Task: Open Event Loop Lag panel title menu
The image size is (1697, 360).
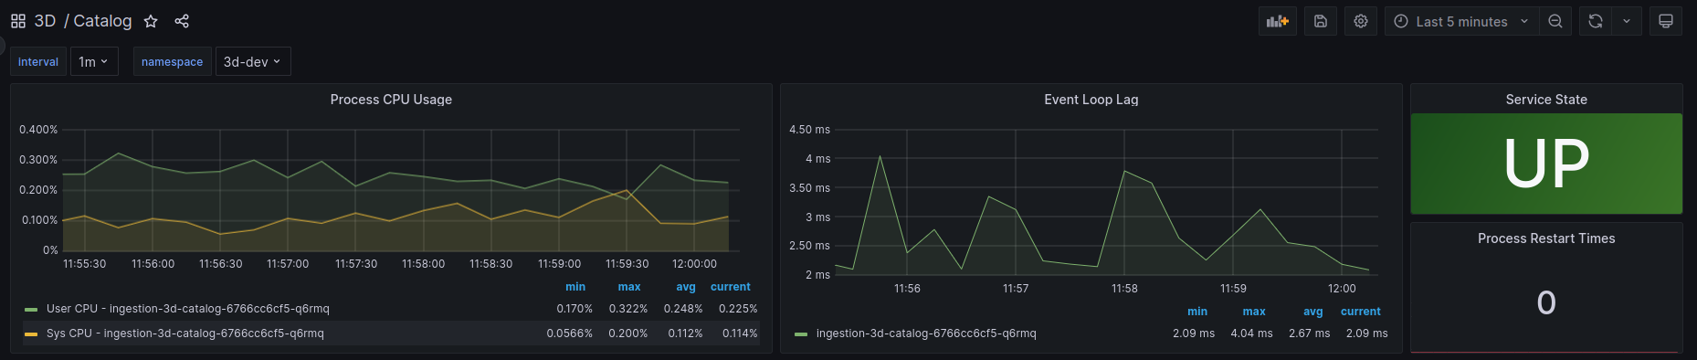Action: pyautogui.click(x=1091, y=100)
